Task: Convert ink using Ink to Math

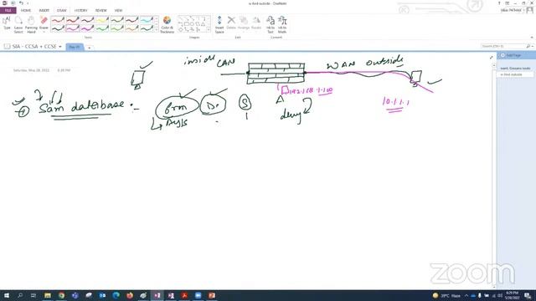Action: pos(282,24)
